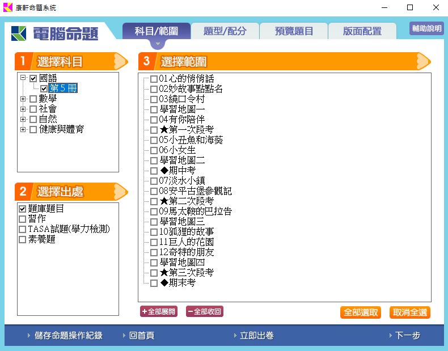Open 輔助說明 help button

[426, 28]
